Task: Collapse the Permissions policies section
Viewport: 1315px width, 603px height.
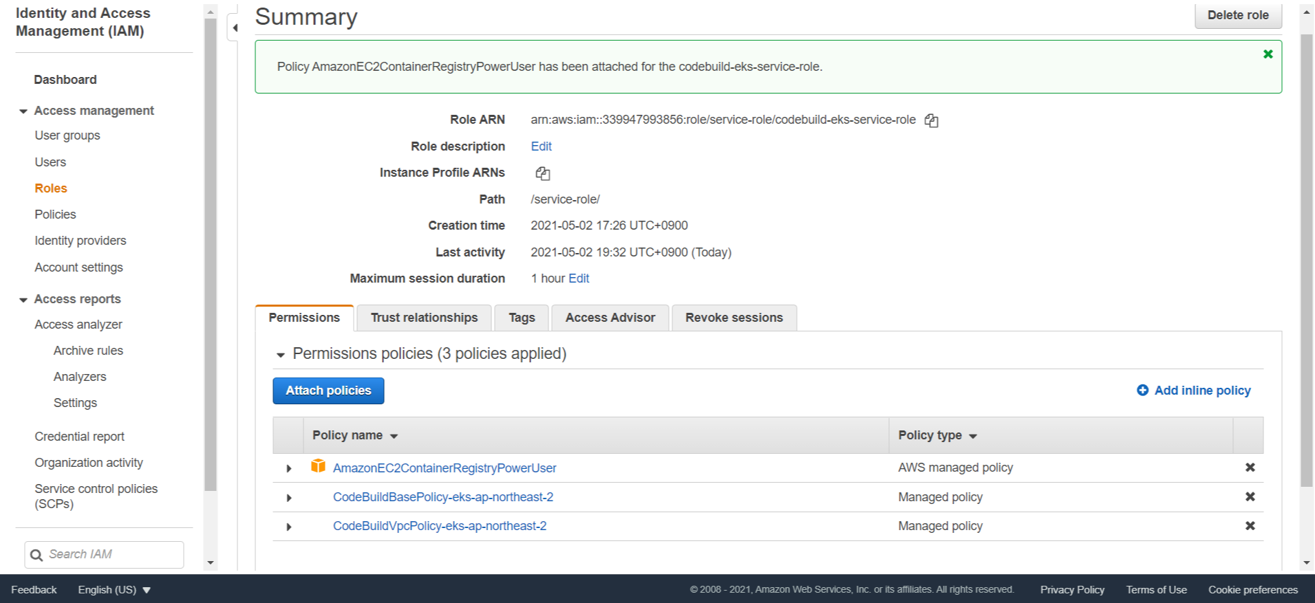Action: pos(280,355)
